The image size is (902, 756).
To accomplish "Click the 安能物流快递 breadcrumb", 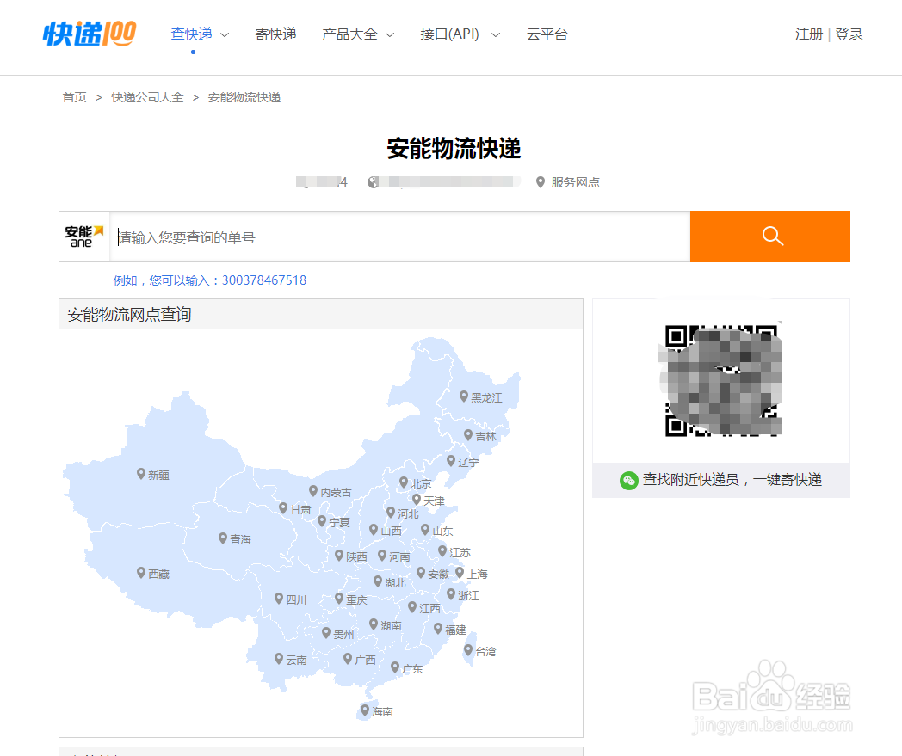I will [244, 97].
